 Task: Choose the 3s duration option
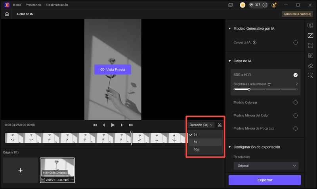coord(205,135)
